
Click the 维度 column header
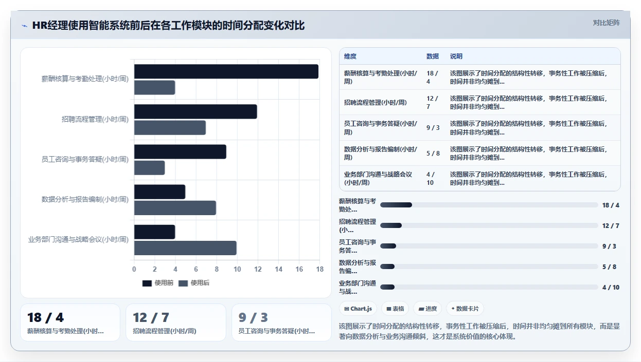click(x=350, y=56)
